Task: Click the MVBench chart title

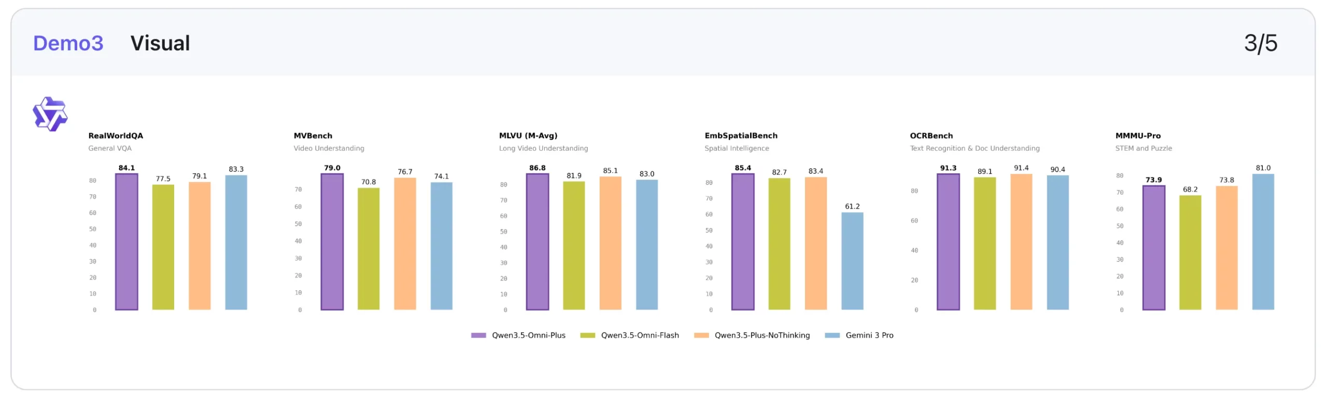Action: coord(313,136)
